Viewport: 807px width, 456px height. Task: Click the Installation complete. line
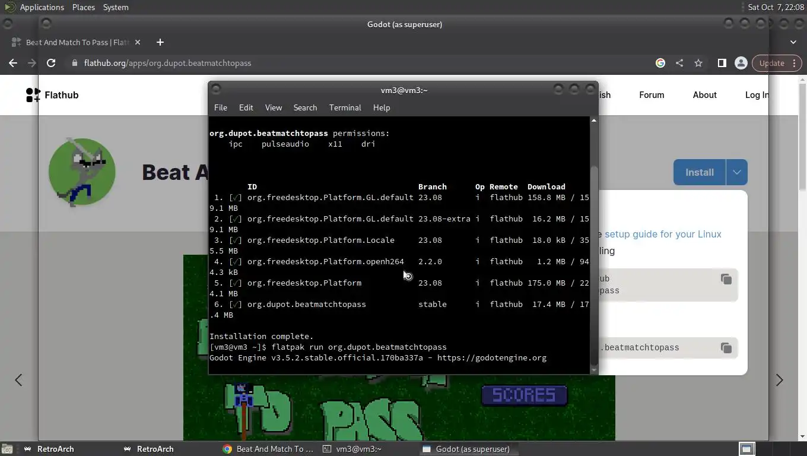(x=261, y=336)
